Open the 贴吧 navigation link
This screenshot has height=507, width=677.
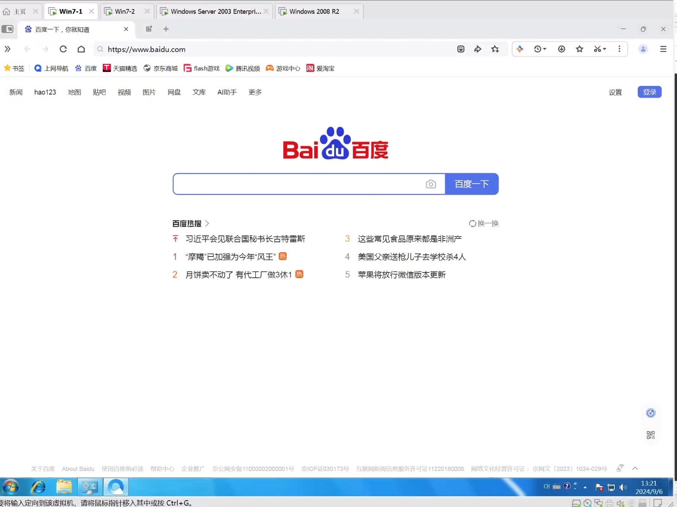click(99, 92)
